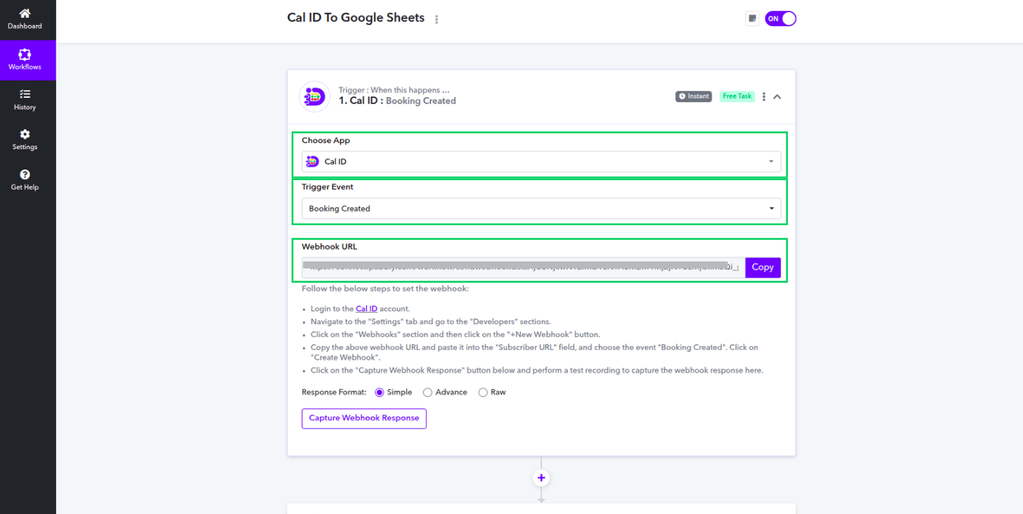Screen dimensions: 1023x514
Task: Open the workflow title three-dot menu
Action: pos(437,19)
